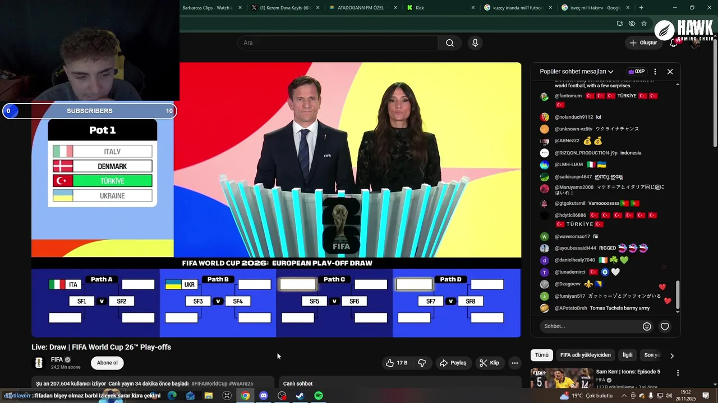Open live chat more options menu
Screen dimensions: 718x403
[655, 72]
